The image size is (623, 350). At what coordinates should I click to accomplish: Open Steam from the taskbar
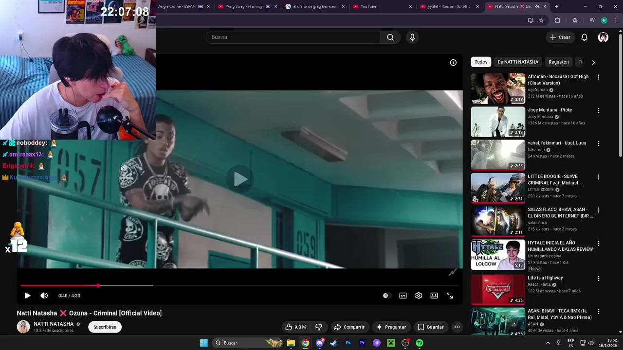[333, 343]
